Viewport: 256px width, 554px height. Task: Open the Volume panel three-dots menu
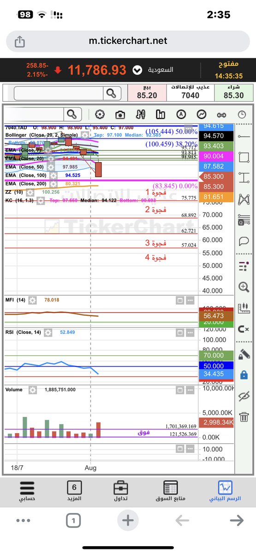tap(190, 391)
